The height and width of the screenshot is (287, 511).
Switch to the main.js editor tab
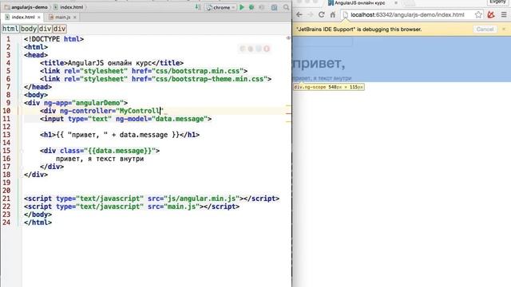coord(62,17)
